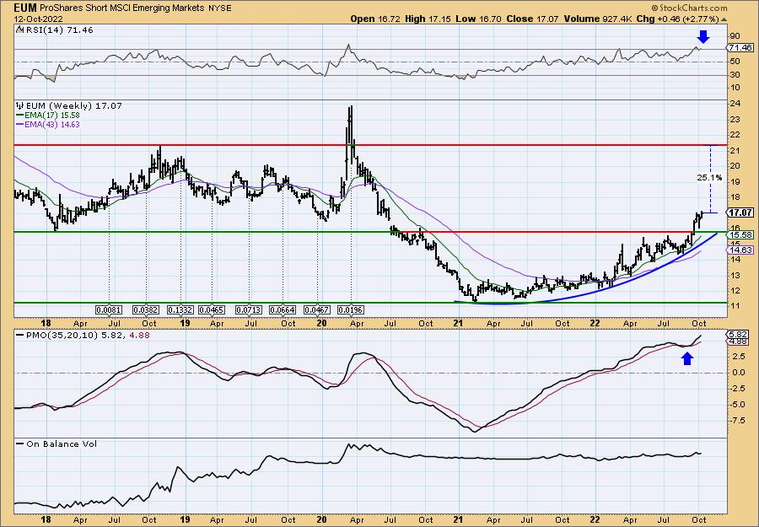
Task: Click the line marker icon before RSI(14)
Action: coord(19,30)
